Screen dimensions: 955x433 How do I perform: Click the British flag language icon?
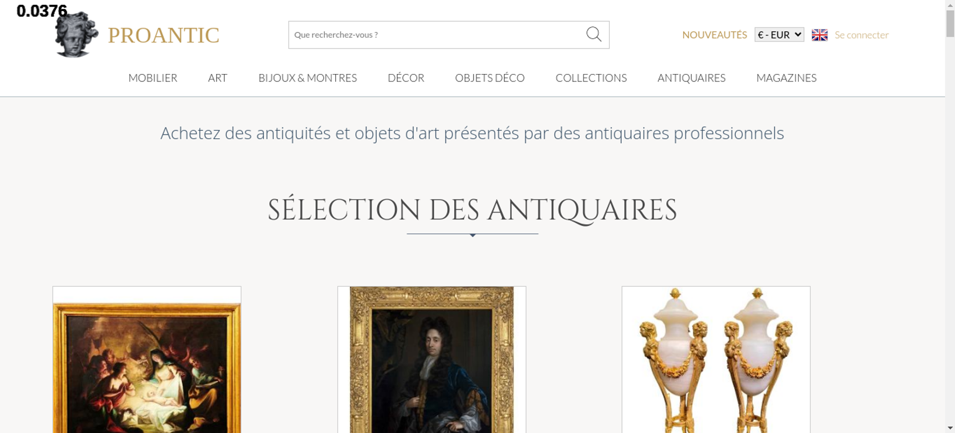819,35
